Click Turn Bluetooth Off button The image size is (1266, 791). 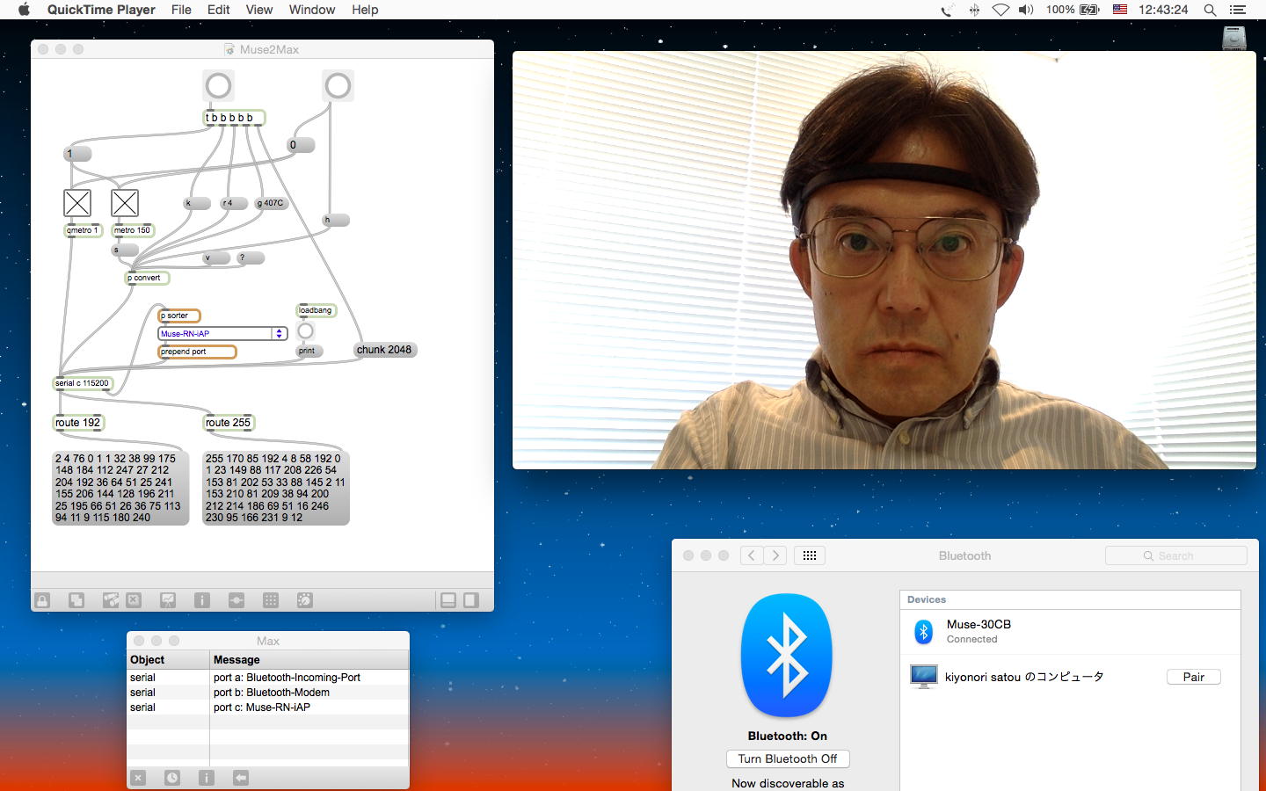(788, 758)
